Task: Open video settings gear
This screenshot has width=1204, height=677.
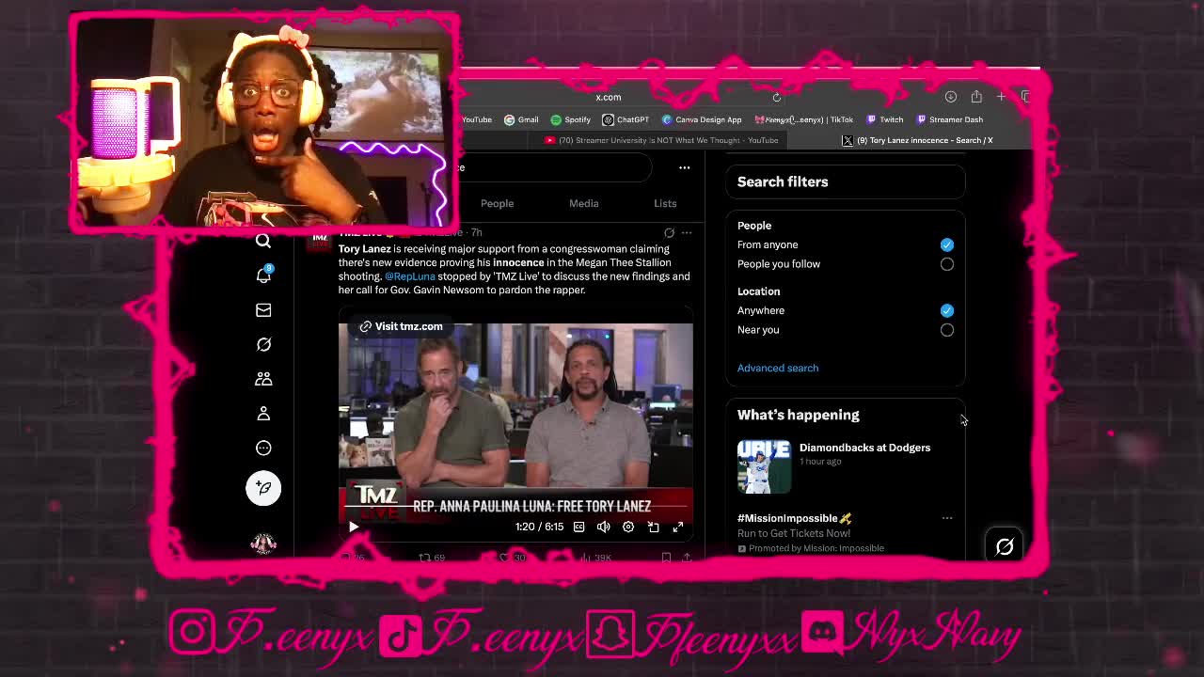Action: [x=628, y=527]
